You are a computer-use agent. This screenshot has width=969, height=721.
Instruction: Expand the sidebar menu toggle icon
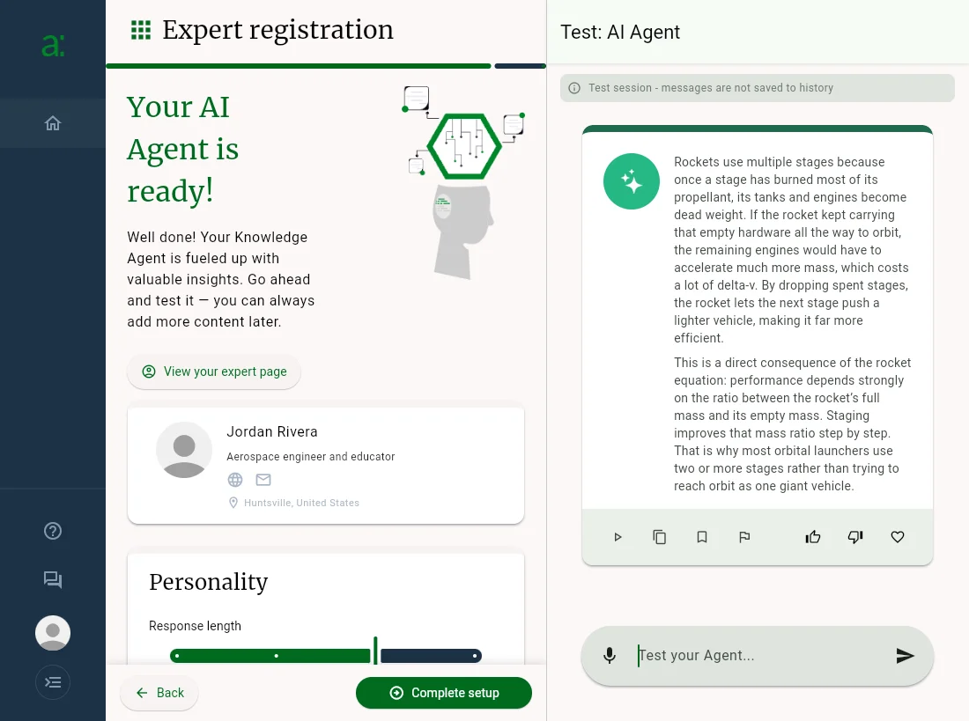53,682
